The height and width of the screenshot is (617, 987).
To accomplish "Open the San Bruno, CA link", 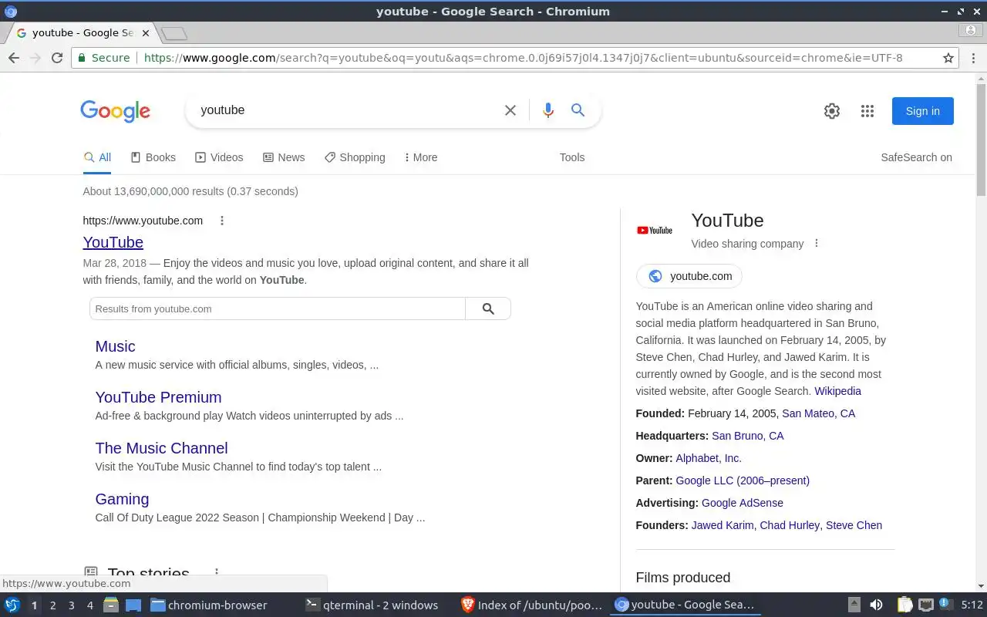I will point(747,436).
